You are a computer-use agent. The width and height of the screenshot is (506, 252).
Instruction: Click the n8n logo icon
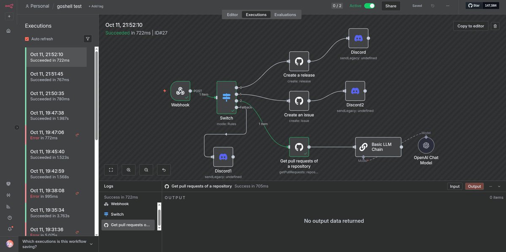(9, 6)
